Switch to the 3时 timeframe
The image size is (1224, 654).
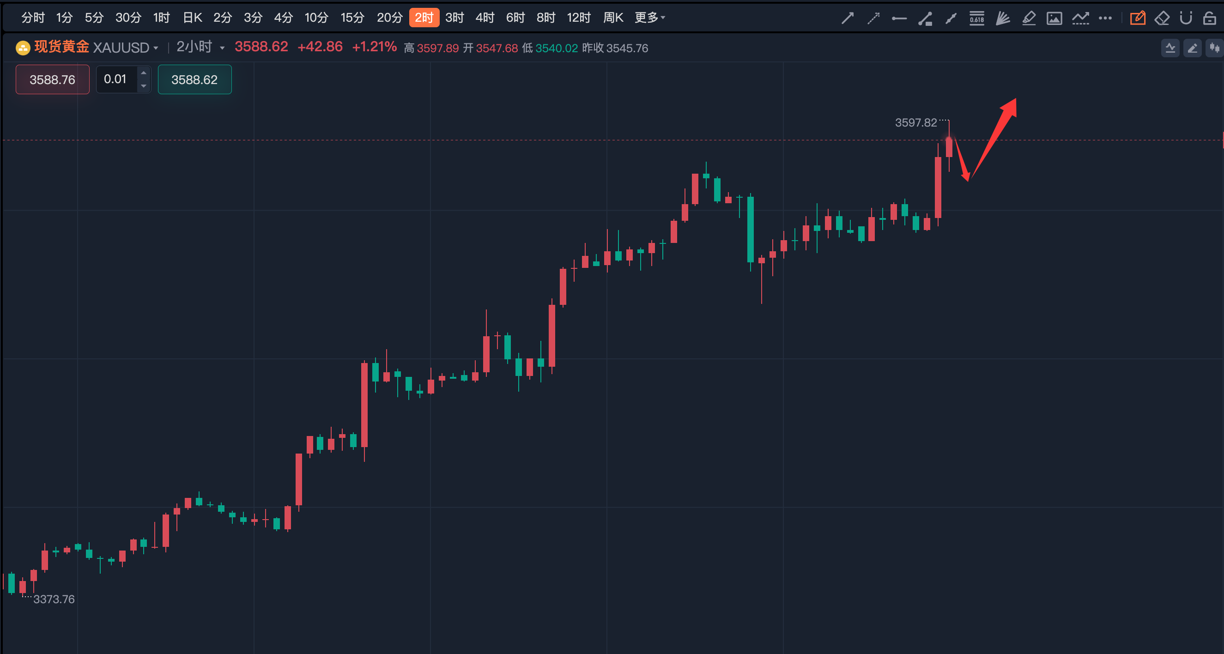(x=454, y=18)
